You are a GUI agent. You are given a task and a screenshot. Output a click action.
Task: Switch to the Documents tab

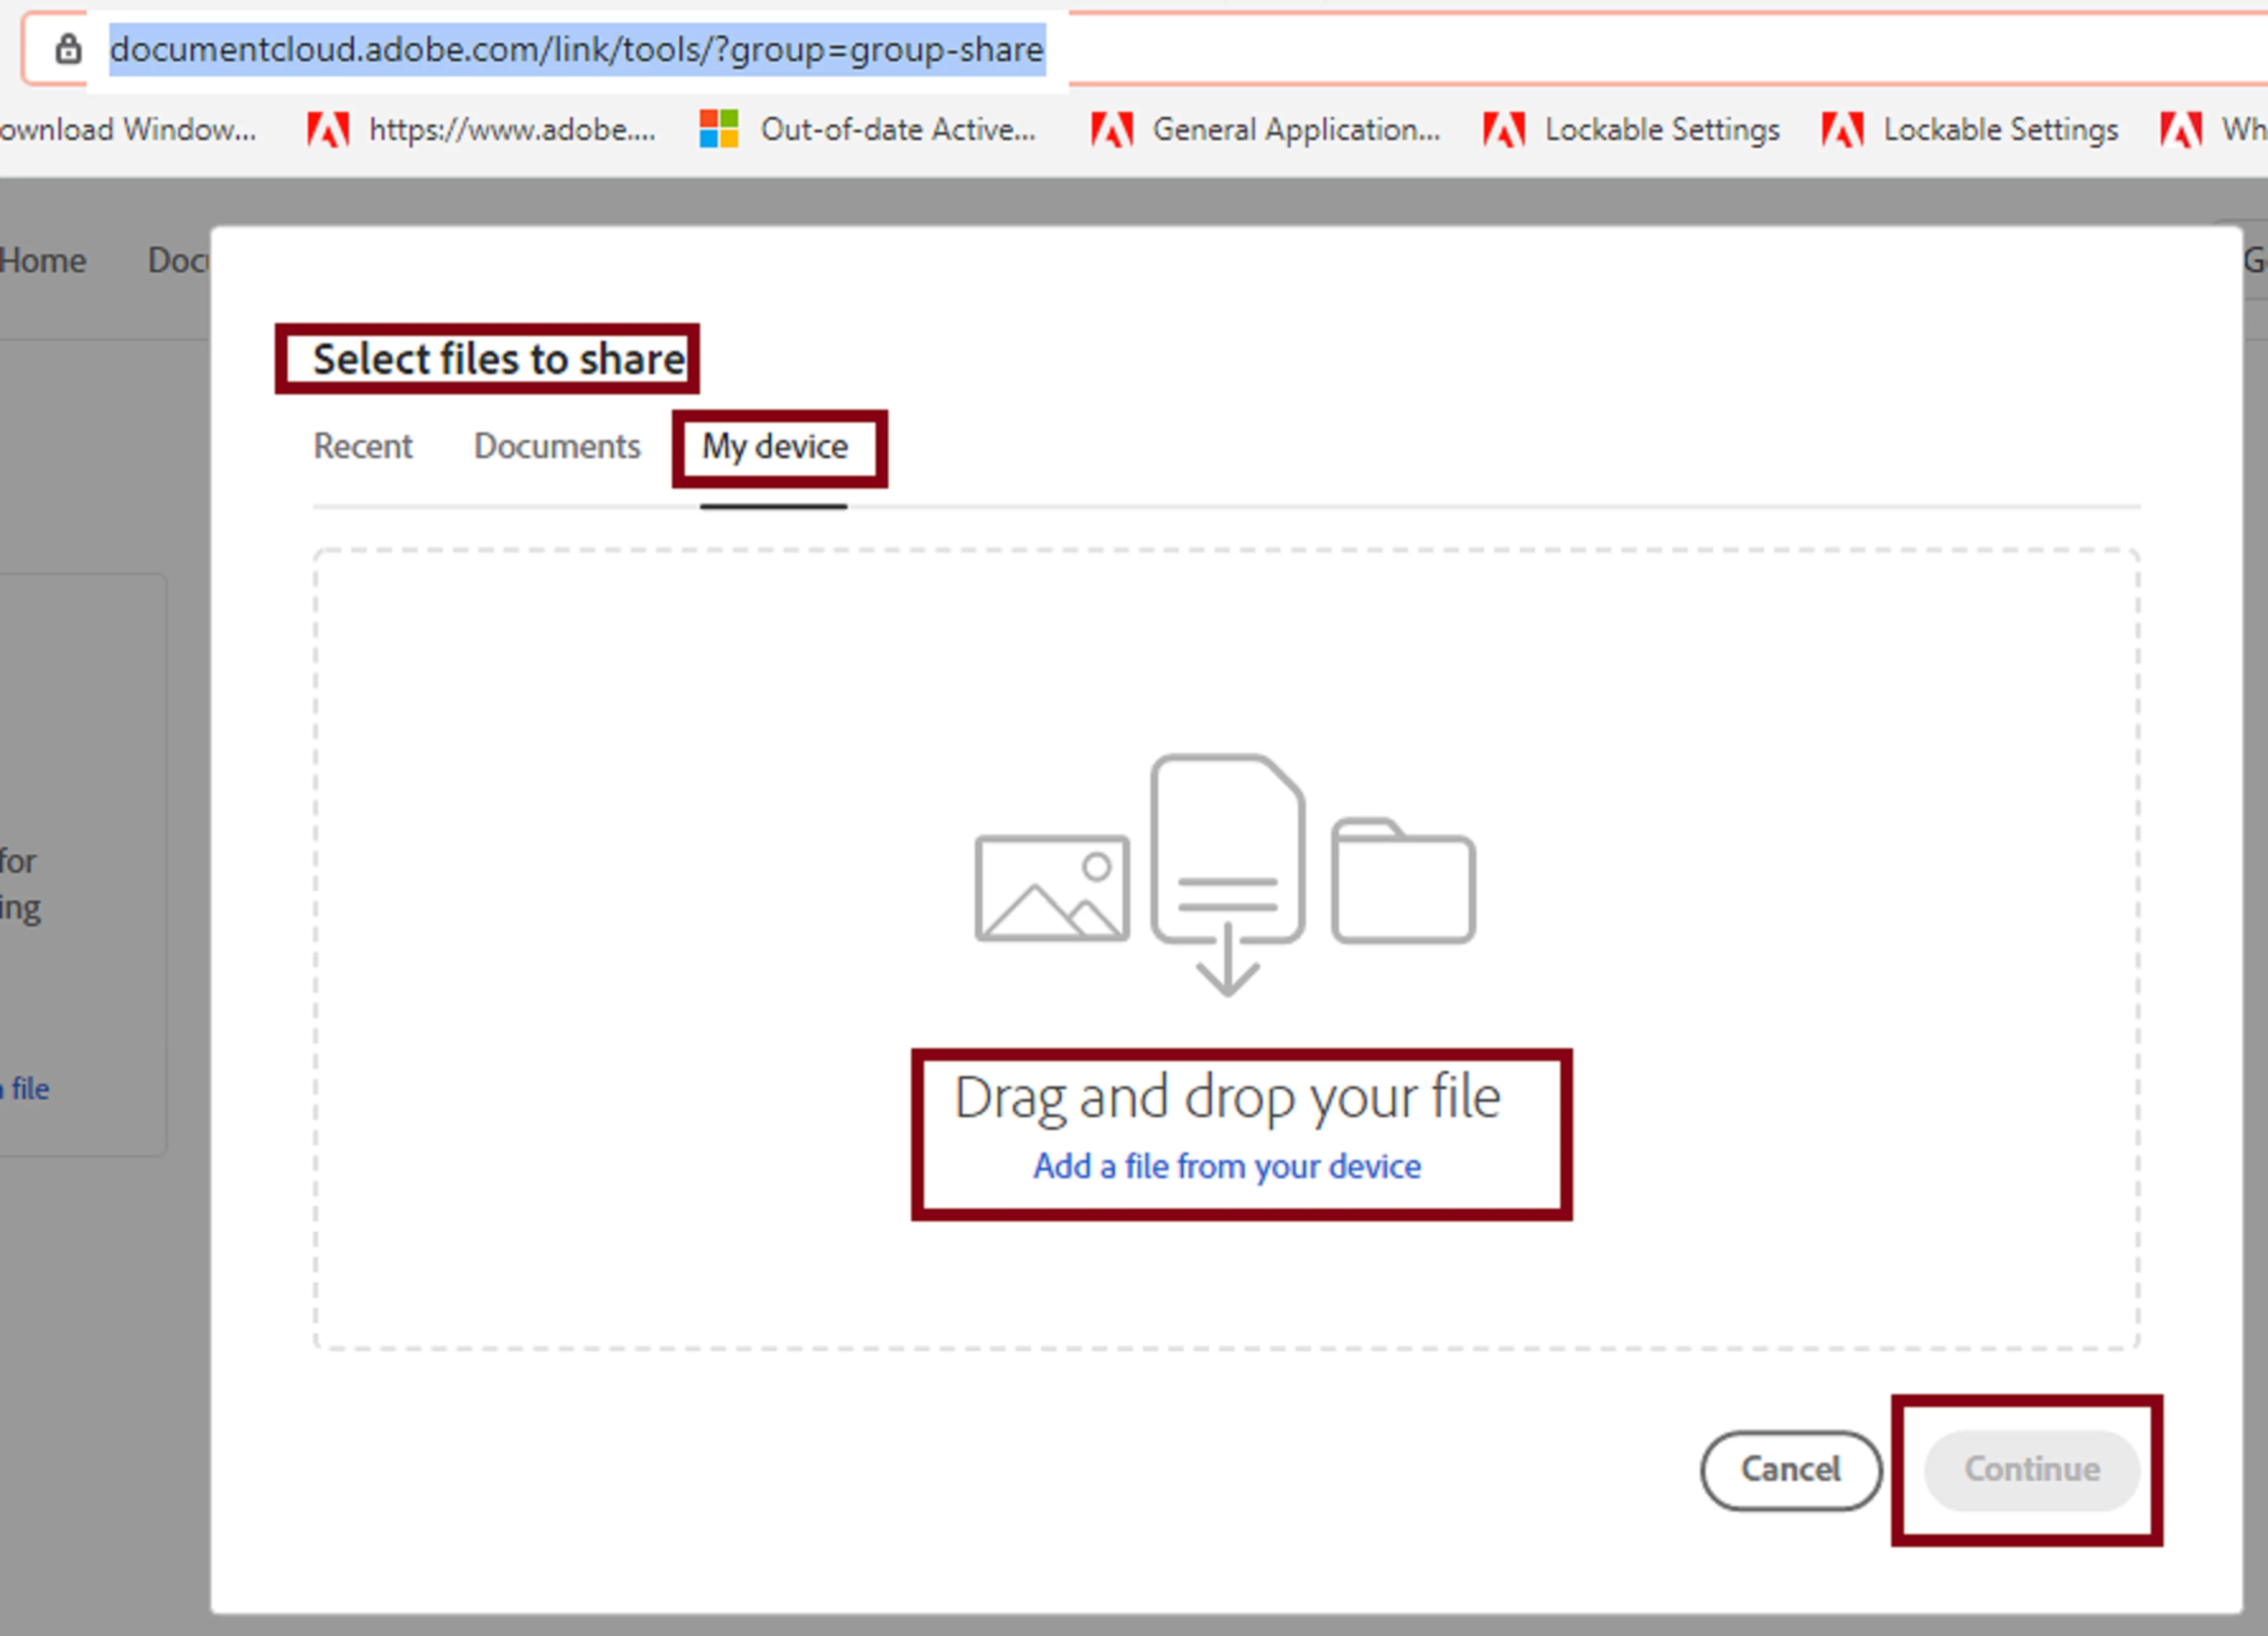[x=556, y=446]
